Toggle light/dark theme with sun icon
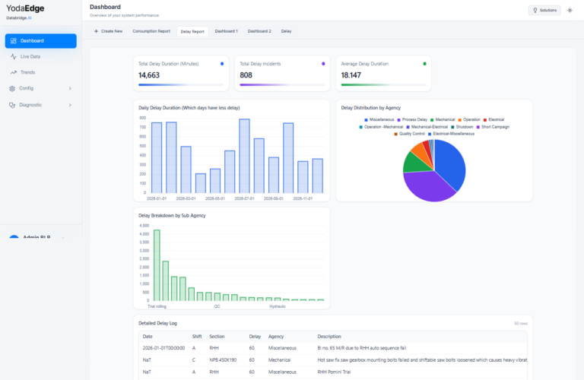Screen dimensions: 584x380 570,10
